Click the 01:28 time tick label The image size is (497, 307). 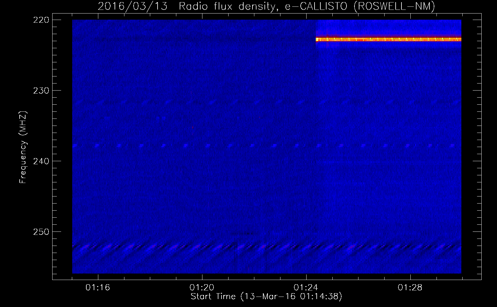tap(410, 288)
